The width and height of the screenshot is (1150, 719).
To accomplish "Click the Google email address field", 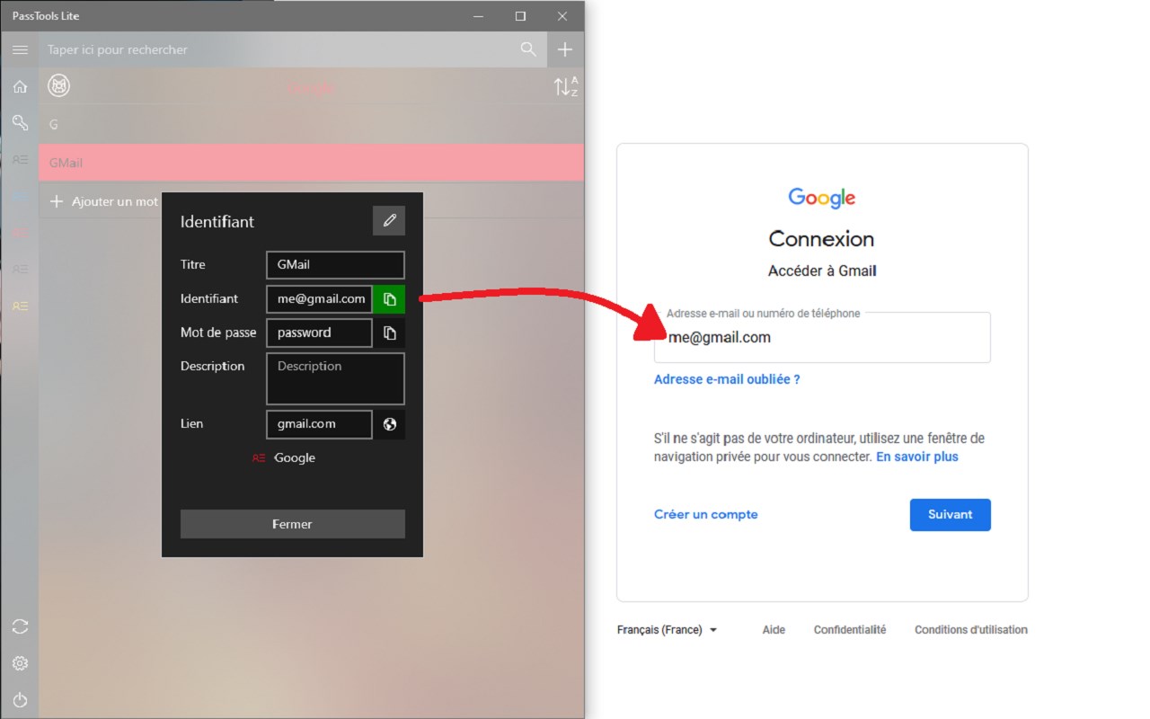I will click(x=822, y=338).
